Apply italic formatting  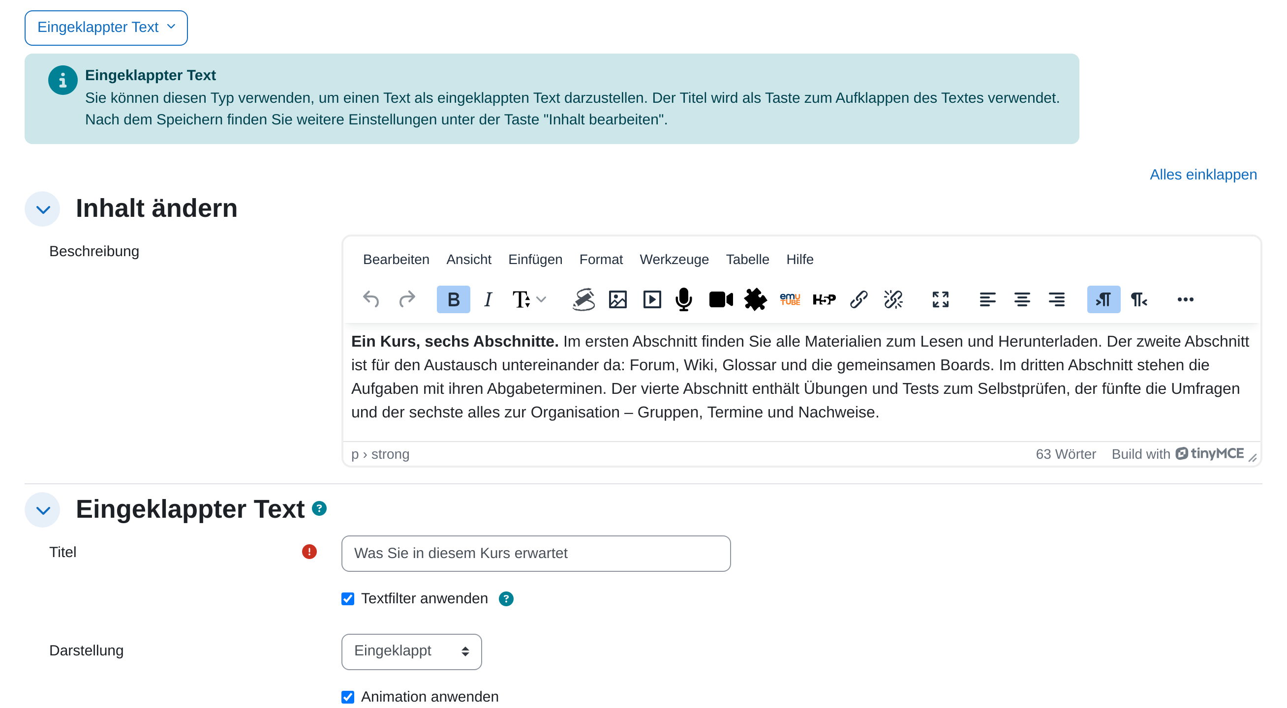[488, 299]
